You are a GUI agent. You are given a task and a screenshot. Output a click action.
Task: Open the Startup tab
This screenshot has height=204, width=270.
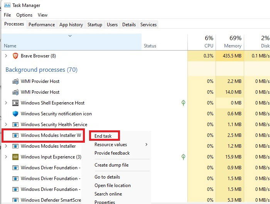[95, 25]
